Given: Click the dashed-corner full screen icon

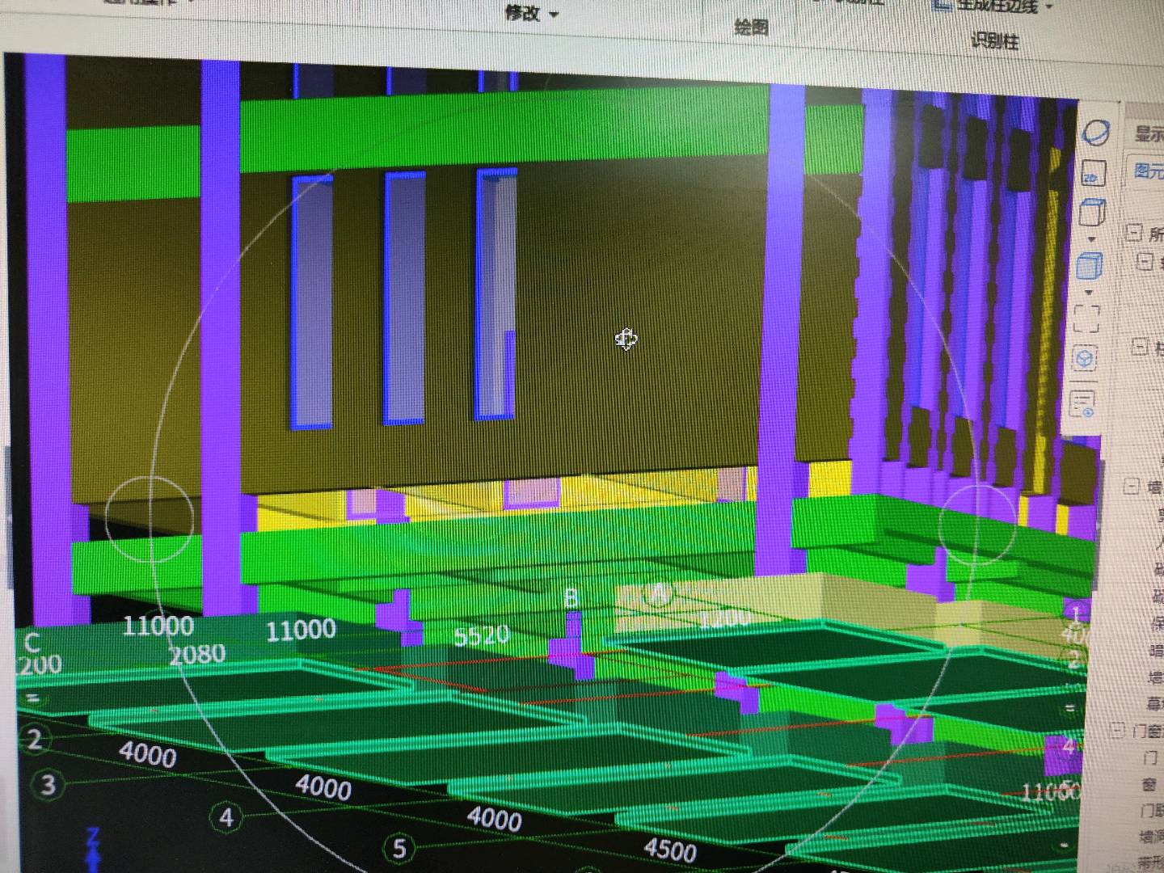Looking at the screenshot, I should [1087, 318].
